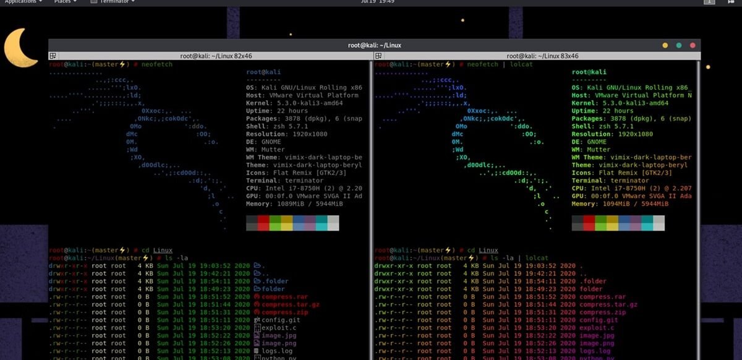Click 'root@kali' neofetch header in left pane
Screen dimensions: 742x360
point(263,72)
